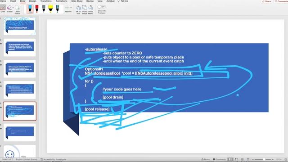Image resolution: width=288 pixels, height=162 pixels.
Task: Choose the light blue pen
Action: [30, 9]
